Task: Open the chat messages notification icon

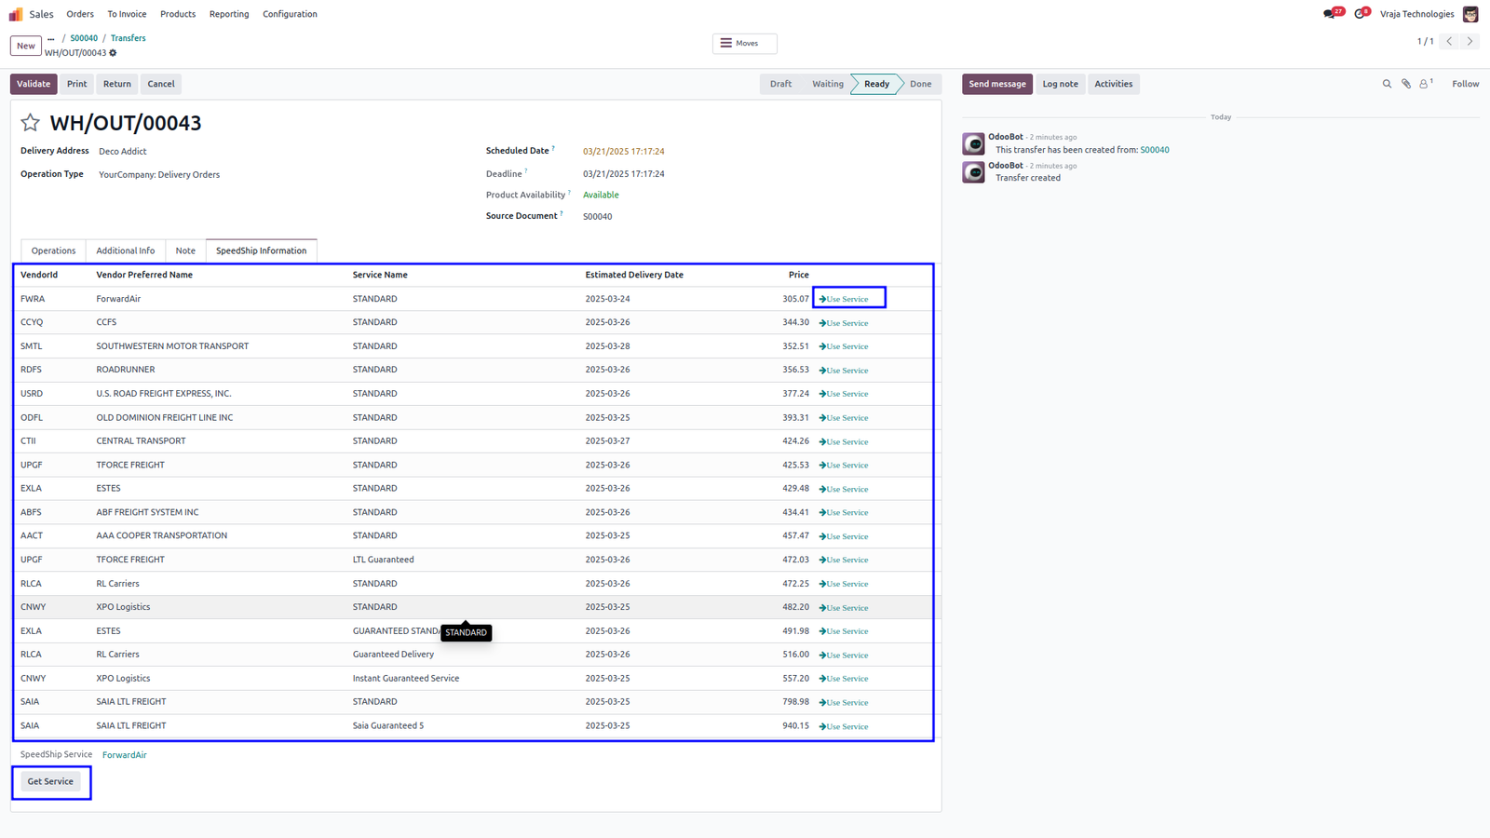Action: pos(1329,14)
